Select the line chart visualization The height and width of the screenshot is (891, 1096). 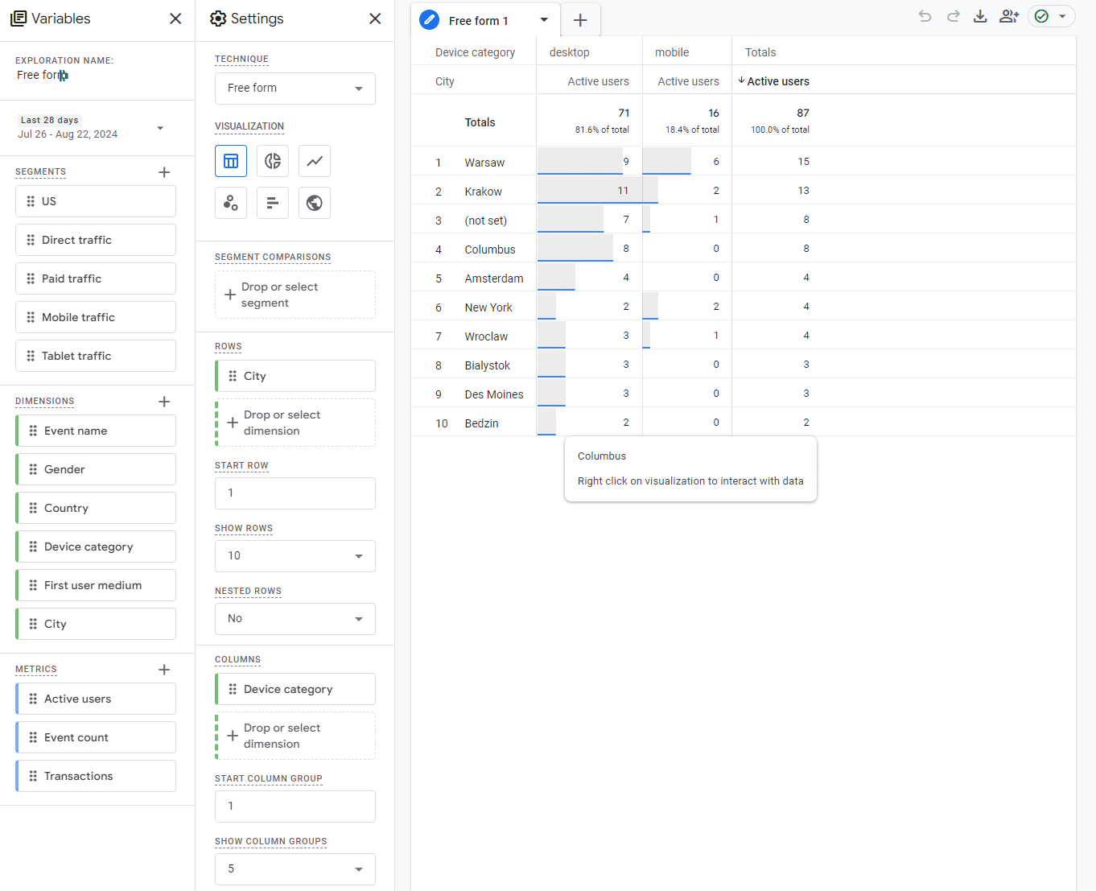315,161
